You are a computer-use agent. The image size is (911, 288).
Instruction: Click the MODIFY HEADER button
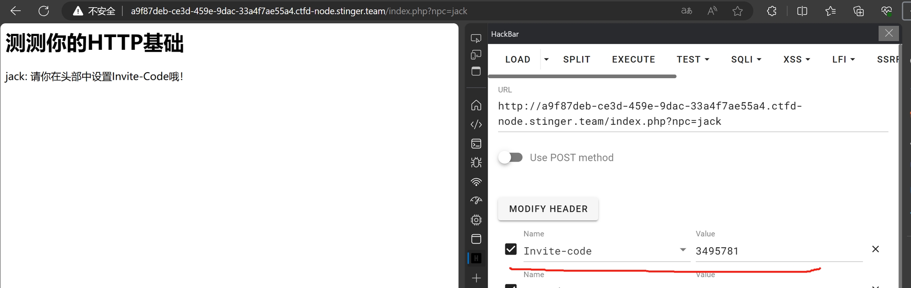click(x=548, y=209)
